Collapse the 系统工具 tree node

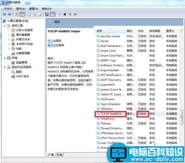click(5, 26)
